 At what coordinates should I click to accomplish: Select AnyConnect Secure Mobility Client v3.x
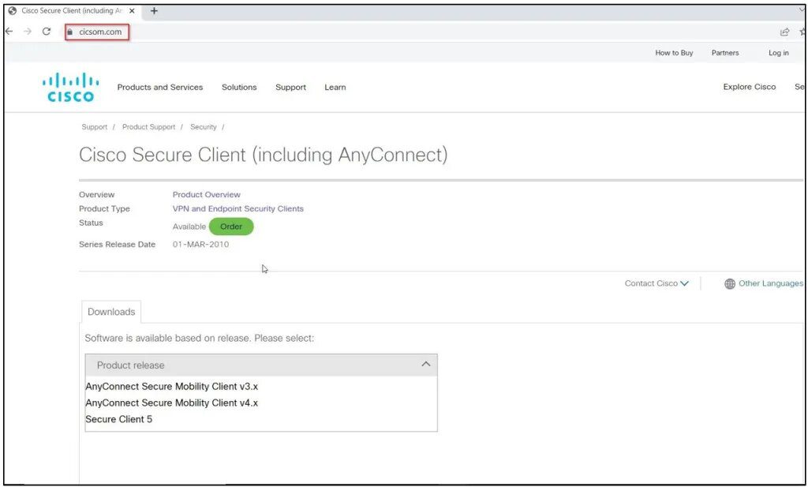point(171,387)
